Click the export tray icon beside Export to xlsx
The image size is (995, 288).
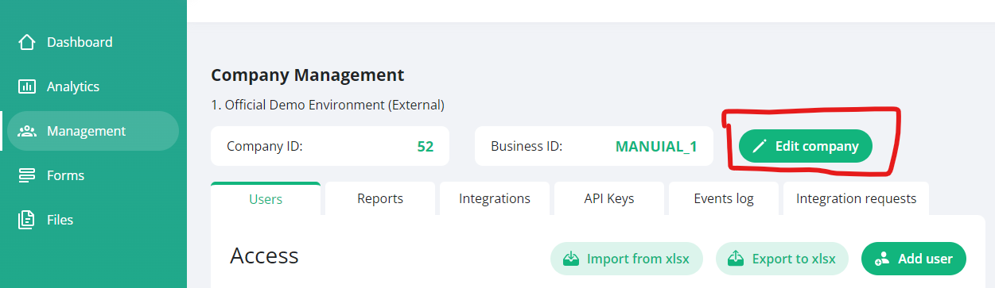pos(737,259)
